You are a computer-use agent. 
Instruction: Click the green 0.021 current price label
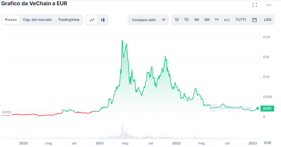pos(267,109)
